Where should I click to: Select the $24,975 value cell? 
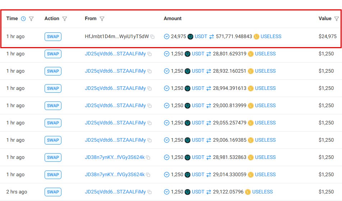click(327, 36)
